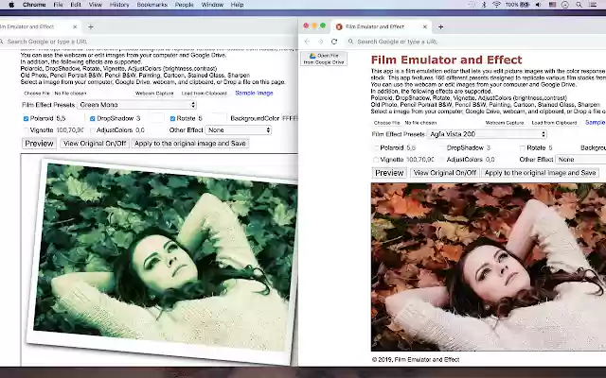The image size is (606, 378).
Task: Close the left window's Film Emulator tab
Action: [x=75, y=26]
